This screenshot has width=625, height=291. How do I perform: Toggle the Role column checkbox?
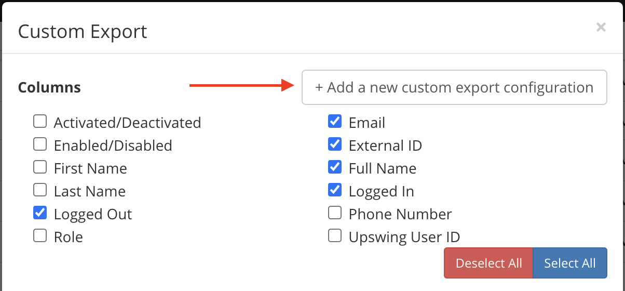click(40, 236)
